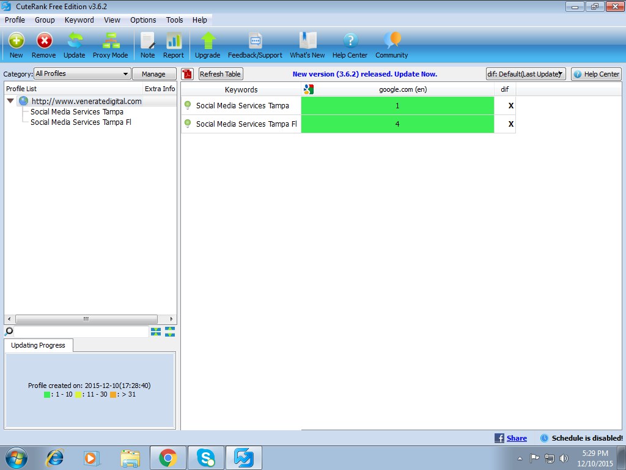Select the http://www.veneratedigital.com profile
Screen dimensions: 626x470
(87, 101)
